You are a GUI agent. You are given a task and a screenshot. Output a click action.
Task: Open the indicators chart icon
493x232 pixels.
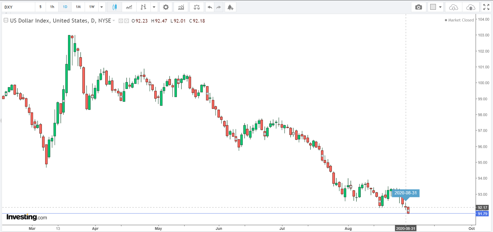point(181,7)
